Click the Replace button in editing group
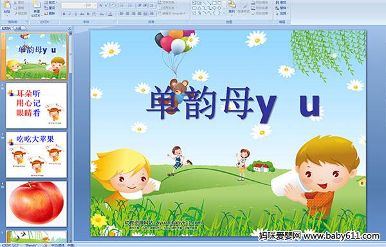 (x=282, y=8)
